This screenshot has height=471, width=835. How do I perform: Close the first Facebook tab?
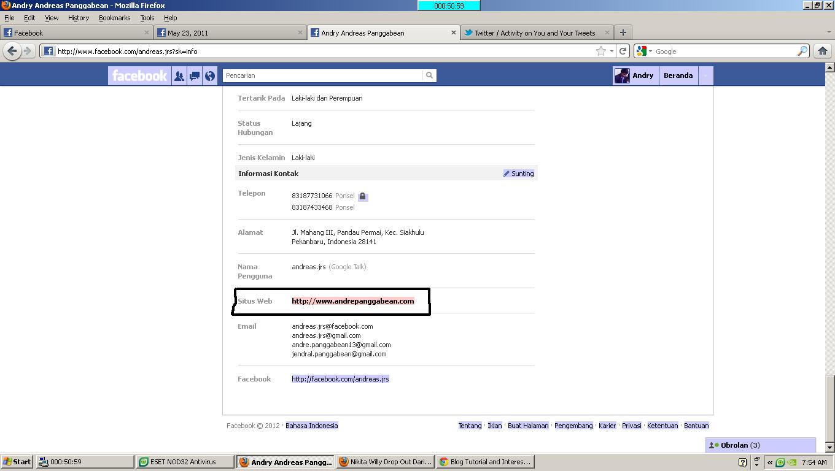tap(147, 33)
